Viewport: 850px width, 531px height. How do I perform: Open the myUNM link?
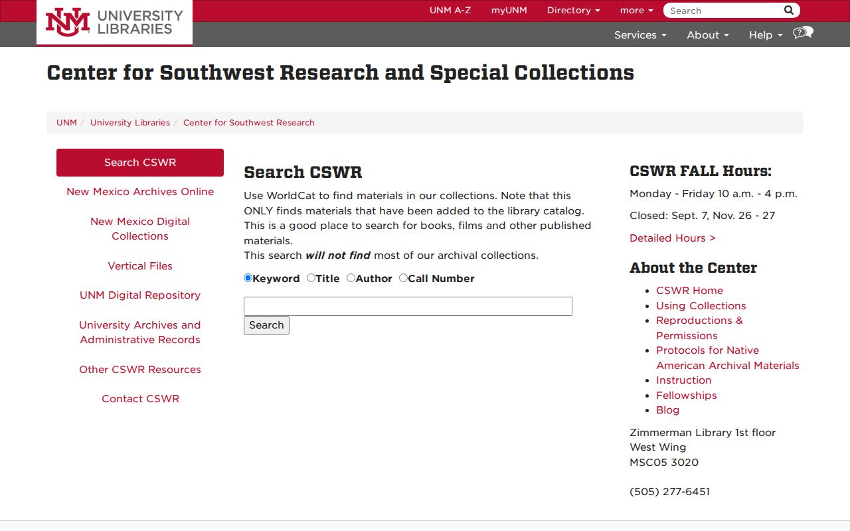[x=509, y=11]
